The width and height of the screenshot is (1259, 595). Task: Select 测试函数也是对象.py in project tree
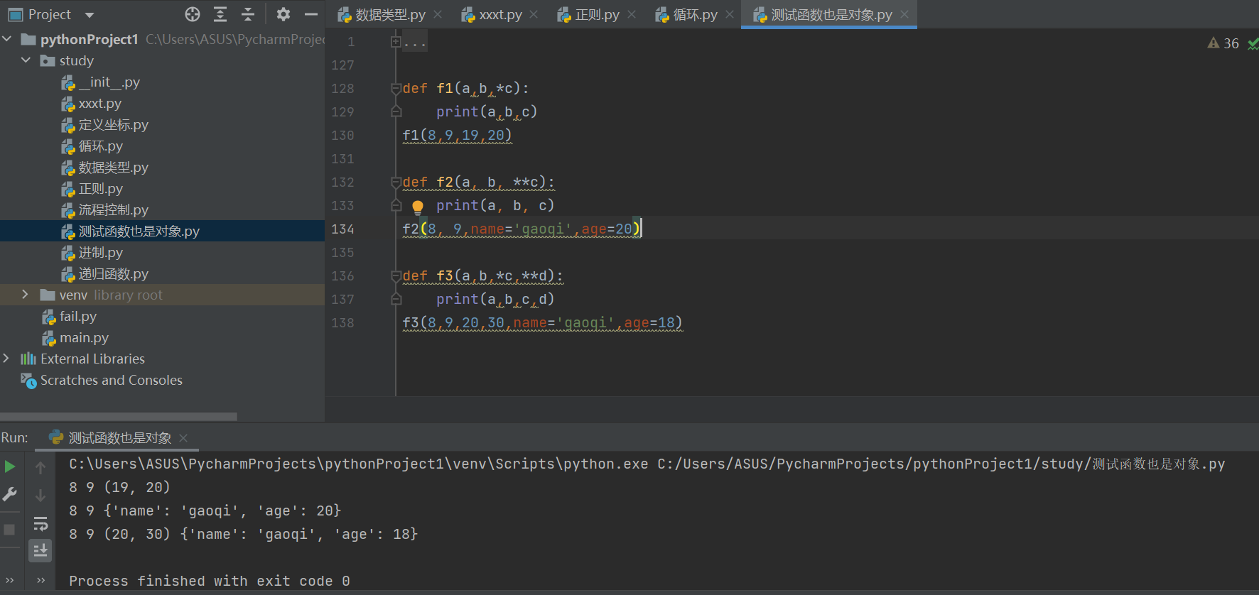130,231
